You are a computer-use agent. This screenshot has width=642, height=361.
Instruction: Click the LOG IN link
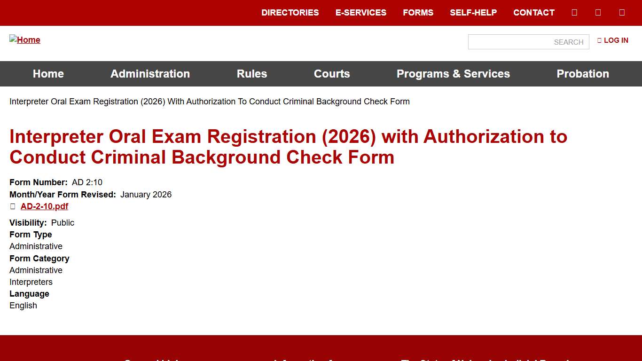click(616, 40)
